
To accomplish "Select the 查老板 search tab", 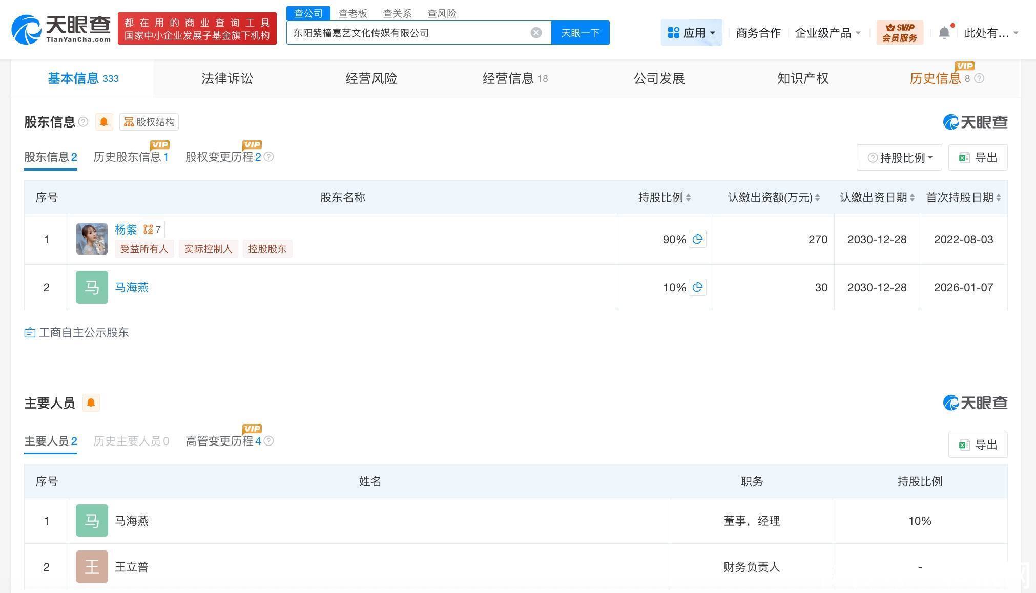I will 353,13.
